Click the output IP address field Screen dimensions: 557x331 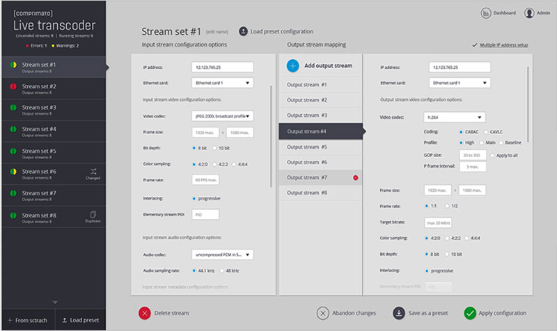click(x=460, y=67)
